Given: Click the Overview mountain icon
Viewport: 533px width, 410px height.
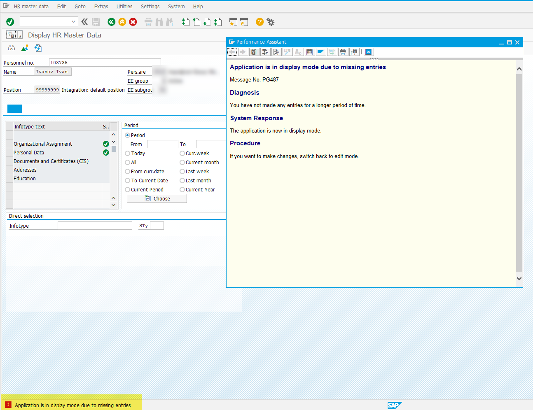Looking at the screenshot, I should [25, 48].
